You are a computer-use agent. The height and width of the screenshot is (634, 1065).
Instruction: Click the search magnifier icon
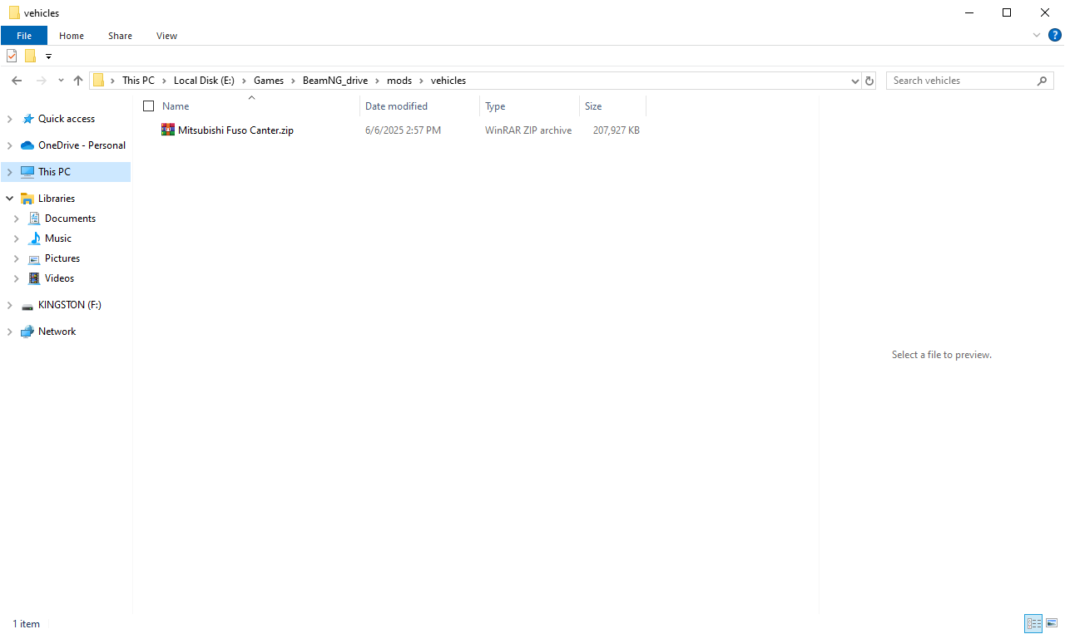point(1042,81)
